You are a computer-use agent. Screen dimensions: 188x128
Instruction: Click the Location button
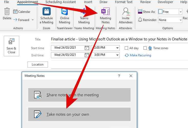tap(38, 65)
